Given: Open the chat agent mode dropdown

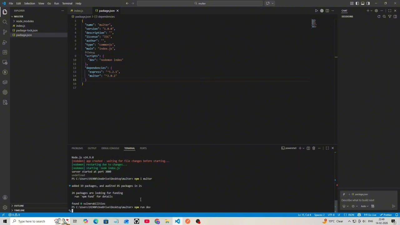Looking at the screenshot, I should tap(354, 206).
